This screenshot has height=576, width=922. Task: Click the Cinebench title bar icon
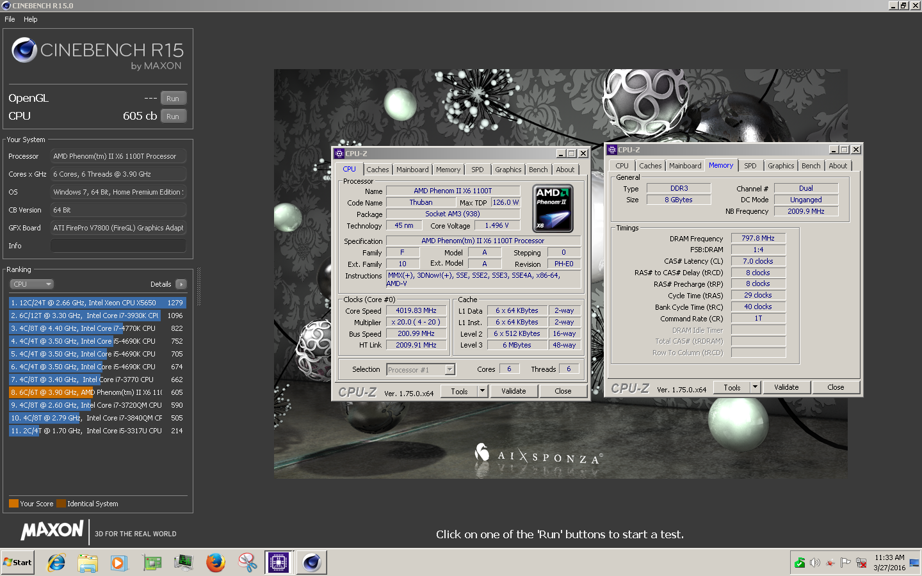(6, 6)
